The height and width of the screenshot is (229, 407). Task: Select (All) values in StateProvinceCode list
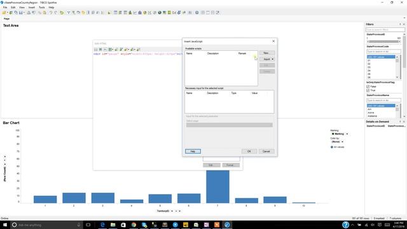pos(381,57)
